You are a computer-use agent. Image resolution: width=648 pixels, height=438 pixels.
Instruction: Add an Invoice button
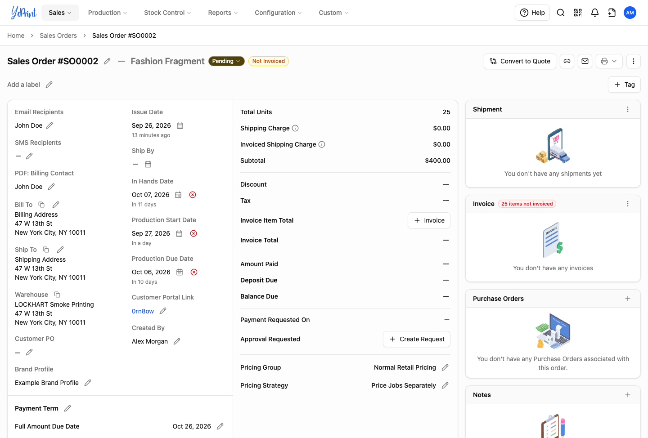coord(429,220)
